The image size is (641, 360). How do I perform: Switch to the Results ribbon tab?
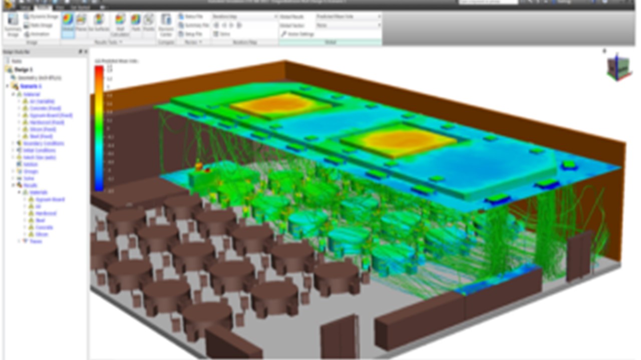[x=42, y=7]
